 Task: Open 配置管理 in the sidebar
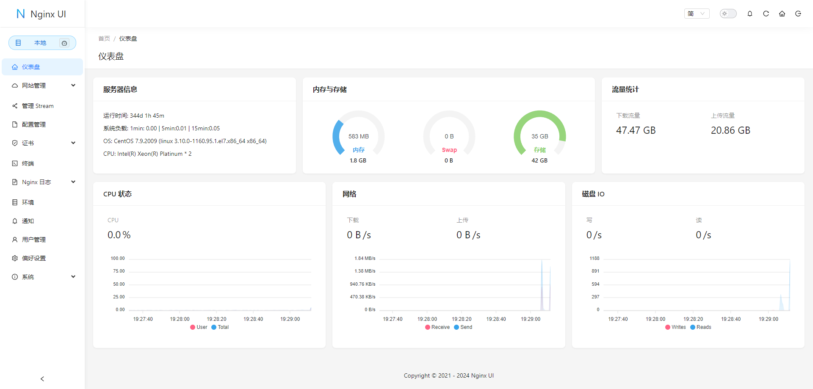pos(34,124)
